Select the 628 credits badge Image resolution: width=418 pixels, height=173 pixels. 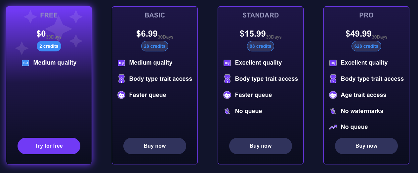[x=366, y=46]
